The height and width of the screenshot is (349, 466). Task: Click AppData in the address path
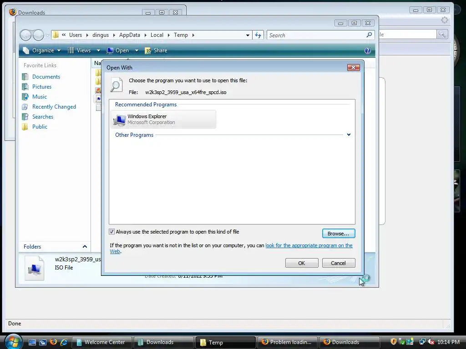(130, 35)
